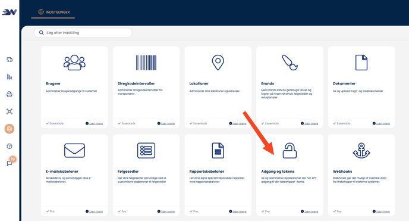The height and width of the screenshot is (221, 409).
Task: Open the Adgang og tokens padlock icon
Action: 290,151
